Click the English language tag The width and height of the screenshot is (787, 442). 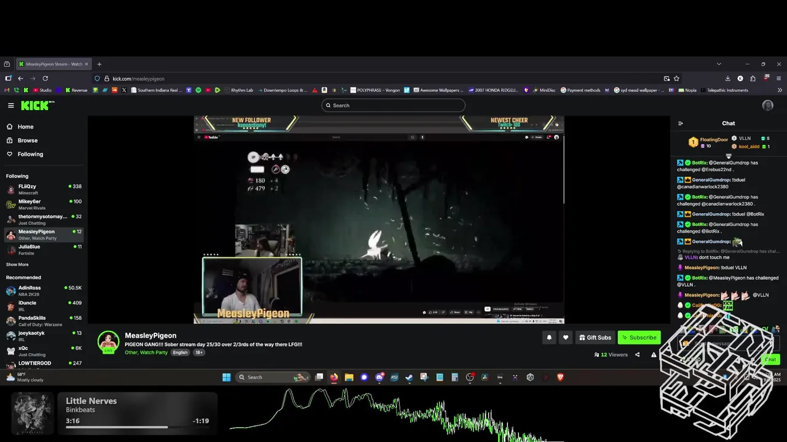coord(180,352)
